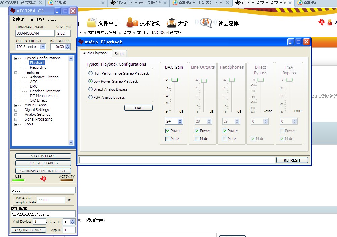Viewport: 337px width, 237px height.
Task: Switch to 论坛 - 音频 browser tab
Action: 263,3
